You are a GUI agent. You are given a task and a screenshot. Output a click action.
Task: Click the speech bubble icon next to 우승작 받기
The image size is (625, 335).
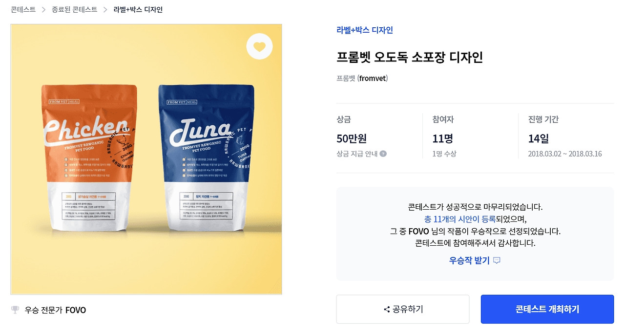(497, 260)
